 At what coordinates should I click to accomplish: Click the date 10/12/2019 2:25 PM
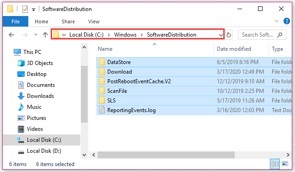coord(240,91)
